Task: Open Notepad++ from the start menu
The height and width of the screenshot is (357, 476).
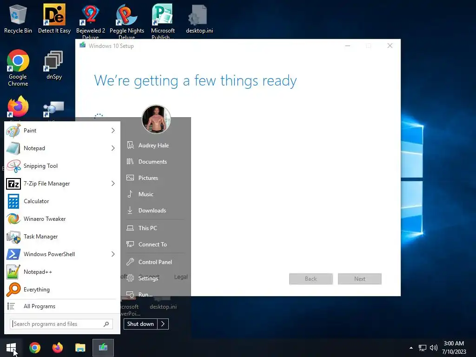Action: [62, 271]
